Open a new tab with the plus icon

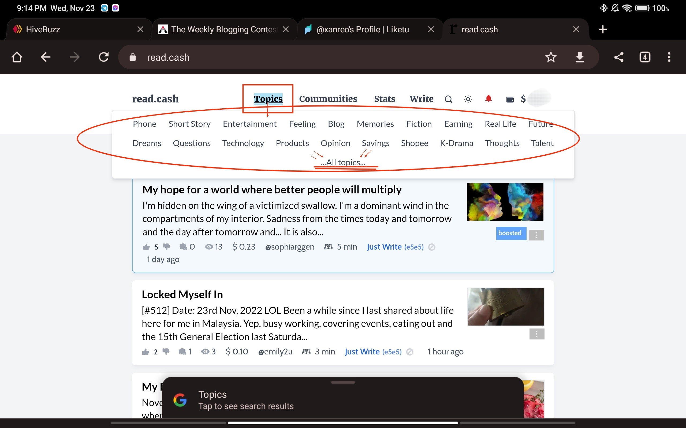tap(603, 29)
